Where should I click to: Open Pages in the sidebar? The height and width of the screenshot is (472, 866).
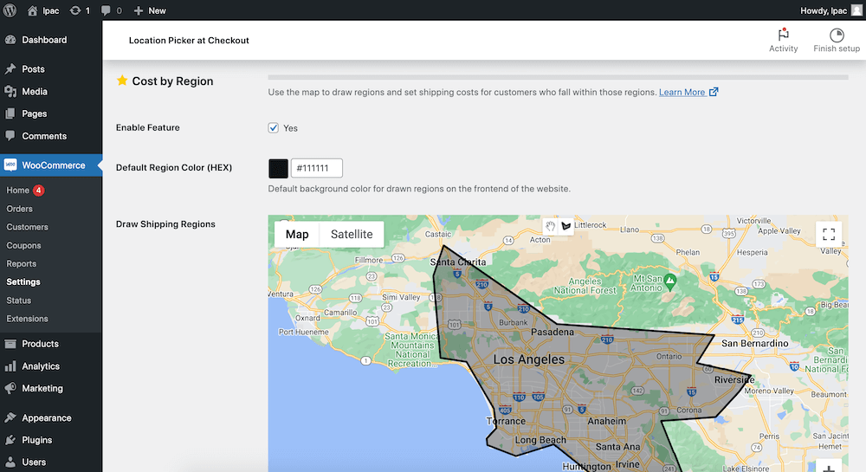coord(35,113)
